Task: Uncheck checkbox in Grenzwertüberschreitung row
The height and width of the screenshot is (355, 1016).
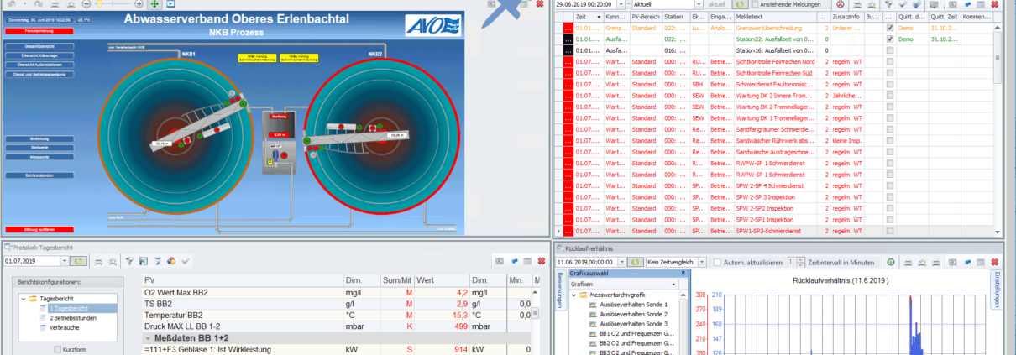Action: point(889,28)
